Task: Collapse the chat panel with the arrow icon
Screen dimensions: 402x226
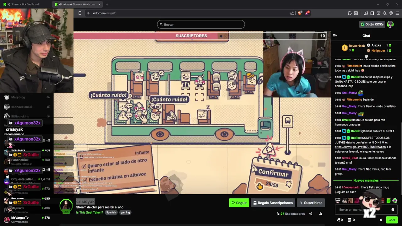Action: tap(335, 36)
